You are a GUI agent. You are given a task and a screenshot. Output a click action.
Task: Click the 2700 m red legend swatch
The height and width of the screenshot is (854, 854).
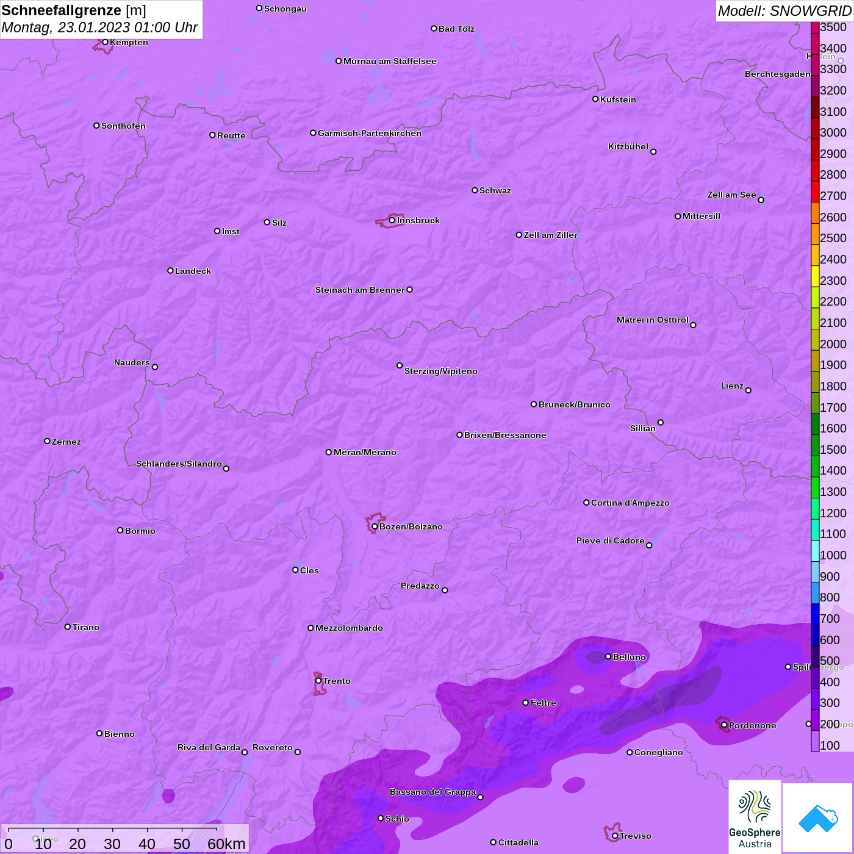(x=815, y=192)
